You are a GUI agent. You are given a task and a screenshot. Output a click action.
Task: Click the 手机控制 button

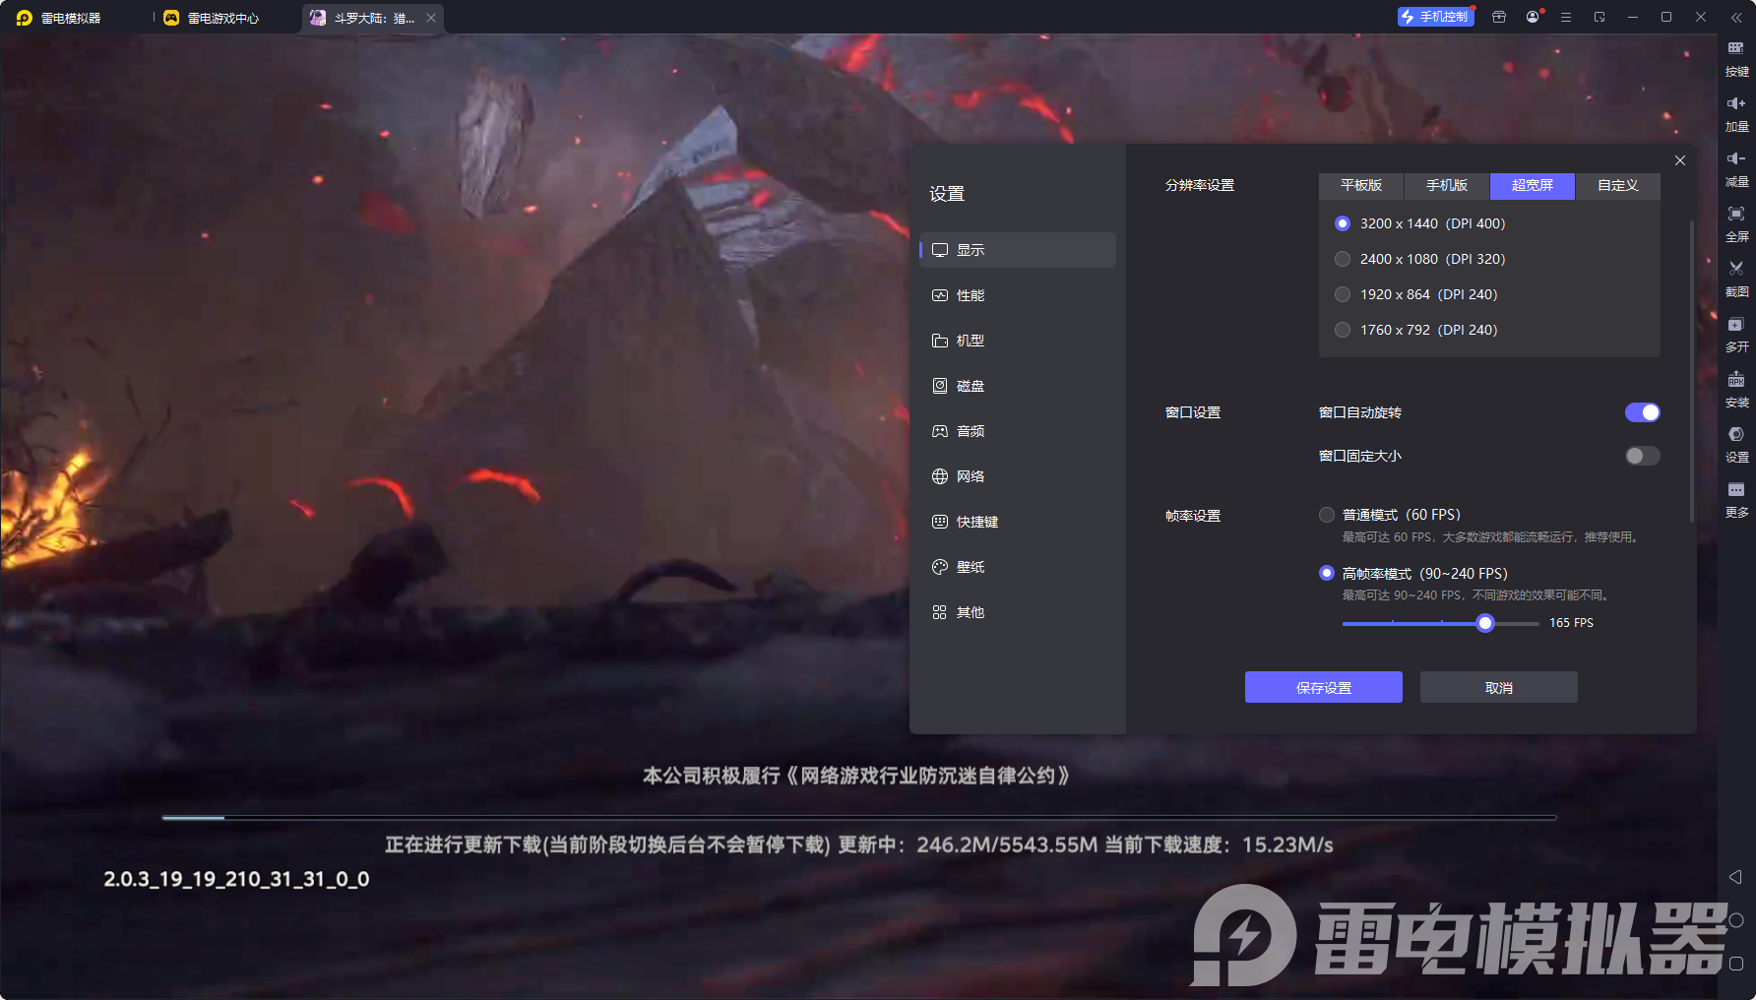(x=1436, y=17)
